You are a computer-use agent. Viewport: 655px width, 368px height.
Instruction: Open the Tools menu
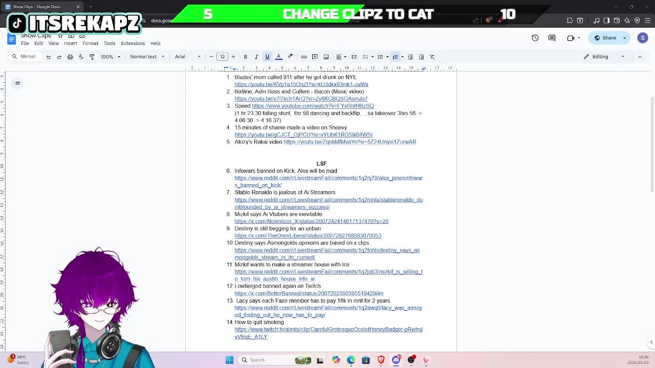(x=110, y=43)
